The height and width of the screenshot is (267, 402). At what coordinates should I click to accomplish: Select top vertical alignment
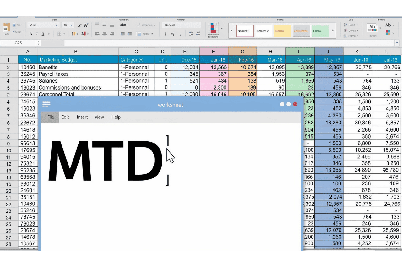click(x=97, y=25)
